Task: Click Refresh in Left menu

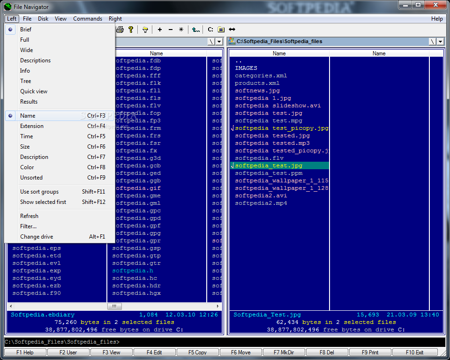Action: (60, 216)
